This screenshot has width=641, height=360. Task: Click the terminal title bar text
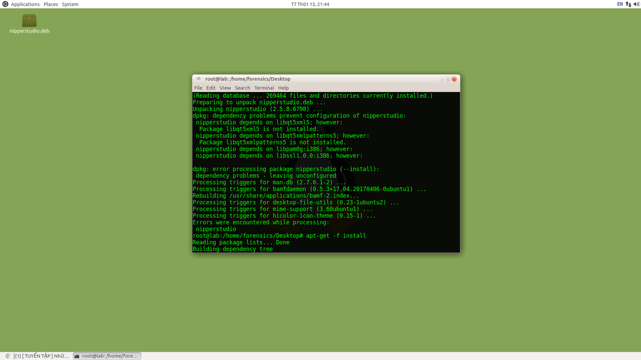point(248,79)
